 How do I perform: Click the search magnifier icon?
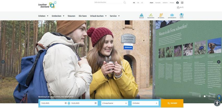tap(125, 3)
